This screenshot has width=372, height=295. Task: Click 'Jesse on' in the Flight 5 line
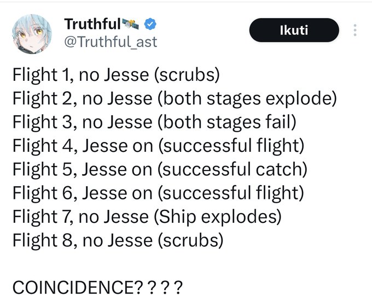tap(117, 169)
